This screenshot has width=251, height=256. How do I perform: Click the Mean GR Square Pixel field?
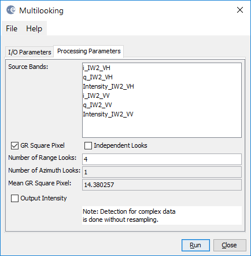point(162,185)
